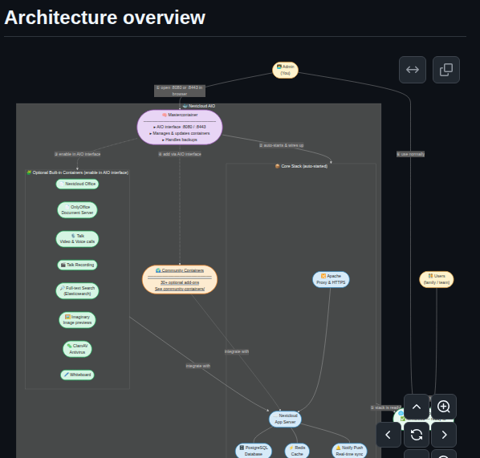Click the OnlyOffice Document Server node
The image size is (480, 458).
click(77, 210)
